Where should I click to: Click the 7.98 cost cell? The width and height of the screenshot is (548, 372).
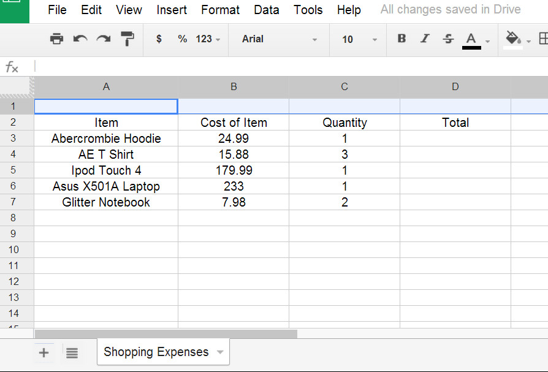(234, 202)
